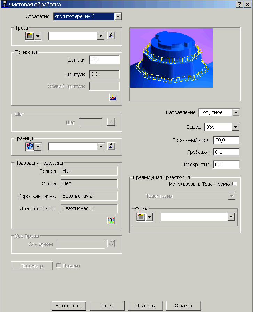Screen dimensions: 253x312
Task: Click the Перекрытие input field
Action: (226, 165)
